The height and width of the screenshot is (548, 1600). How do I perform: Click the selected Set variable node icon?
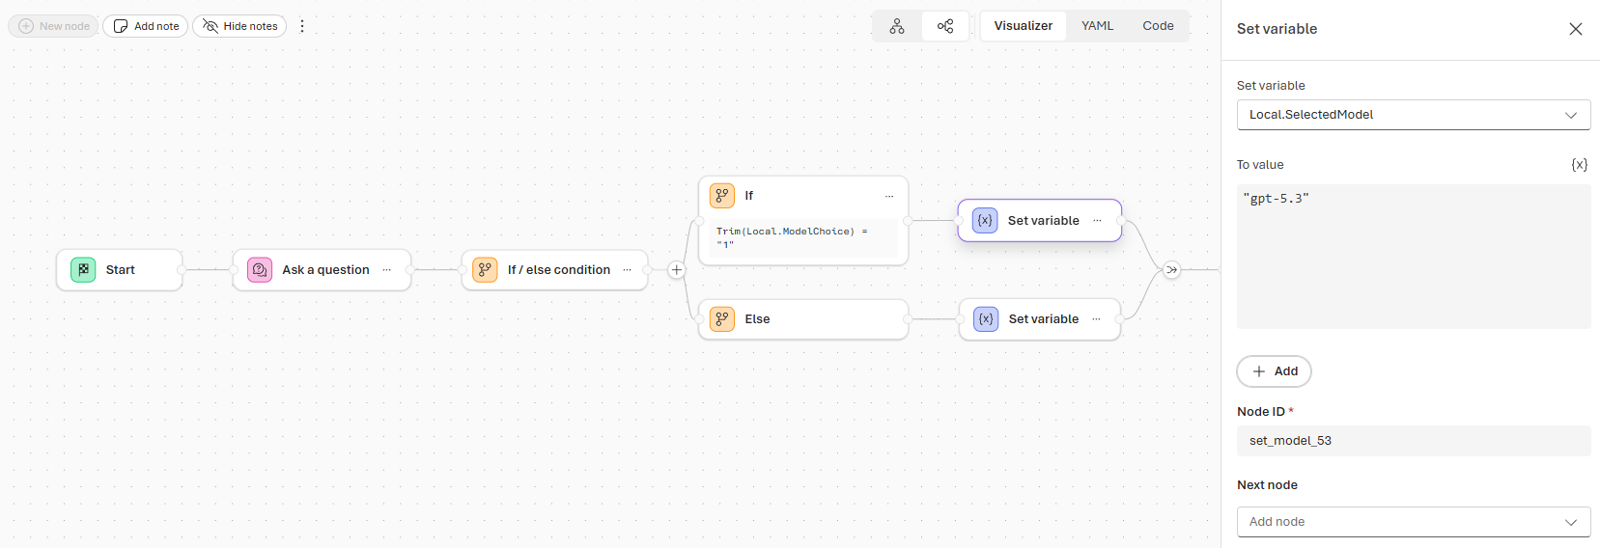coord(985,221)
